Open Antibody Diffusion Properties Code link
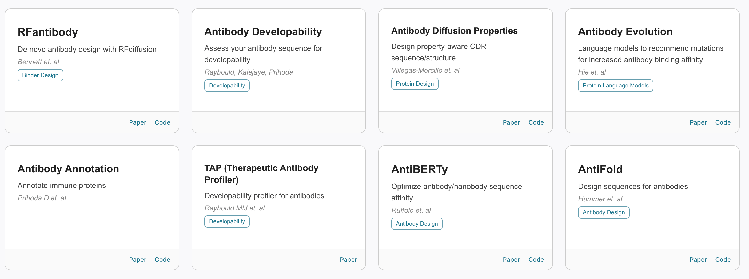The width and height of the screenshot is (749, 279). (536, 122)
